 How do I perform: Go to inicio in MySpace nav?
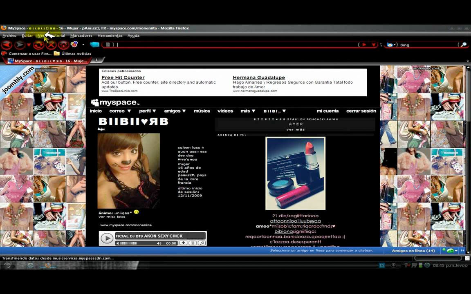(x=96, y=111)
